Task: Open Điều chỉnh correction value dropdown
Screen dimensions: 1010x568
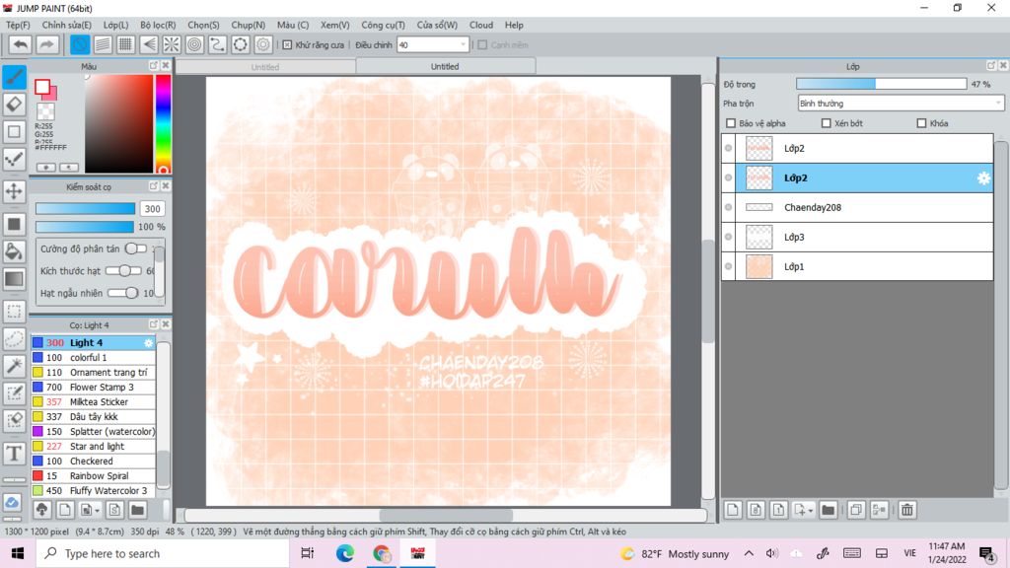Action: point(432,45)
